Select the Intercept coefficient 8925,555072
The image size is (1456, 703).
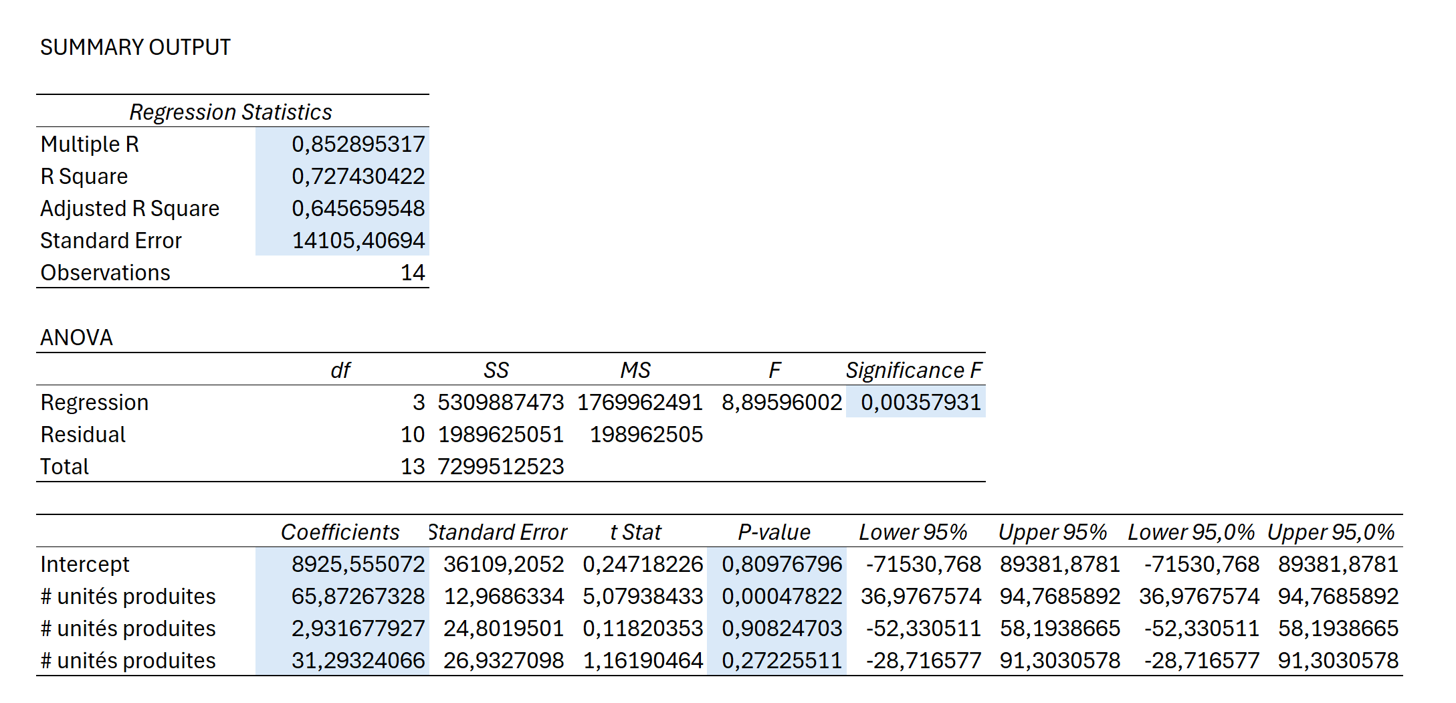coord(358,564)
